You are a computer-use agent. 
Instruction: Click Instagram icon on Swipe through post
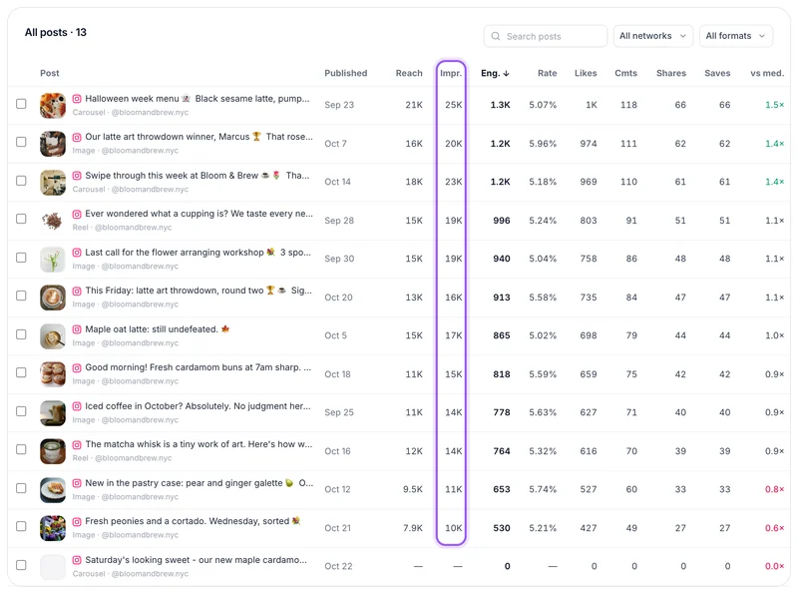point(77,176)
